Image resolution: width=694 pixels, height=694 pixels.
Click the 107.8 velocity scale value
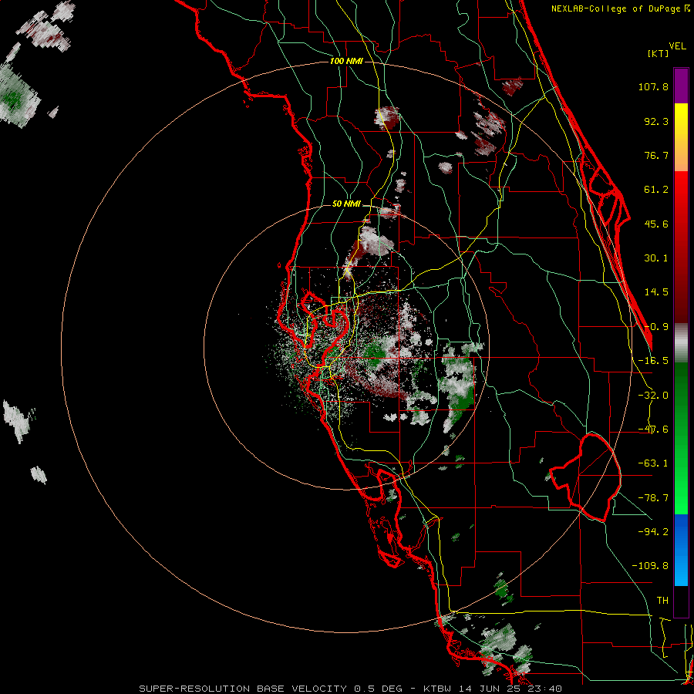pyautogui.click(x=653, y=86)
